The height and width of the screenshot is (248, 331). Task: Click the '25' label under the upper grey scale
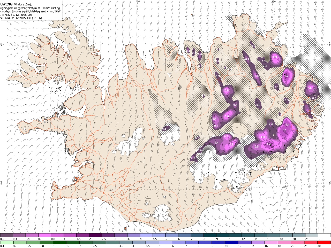pyautogui.click(x=307, y=239)
